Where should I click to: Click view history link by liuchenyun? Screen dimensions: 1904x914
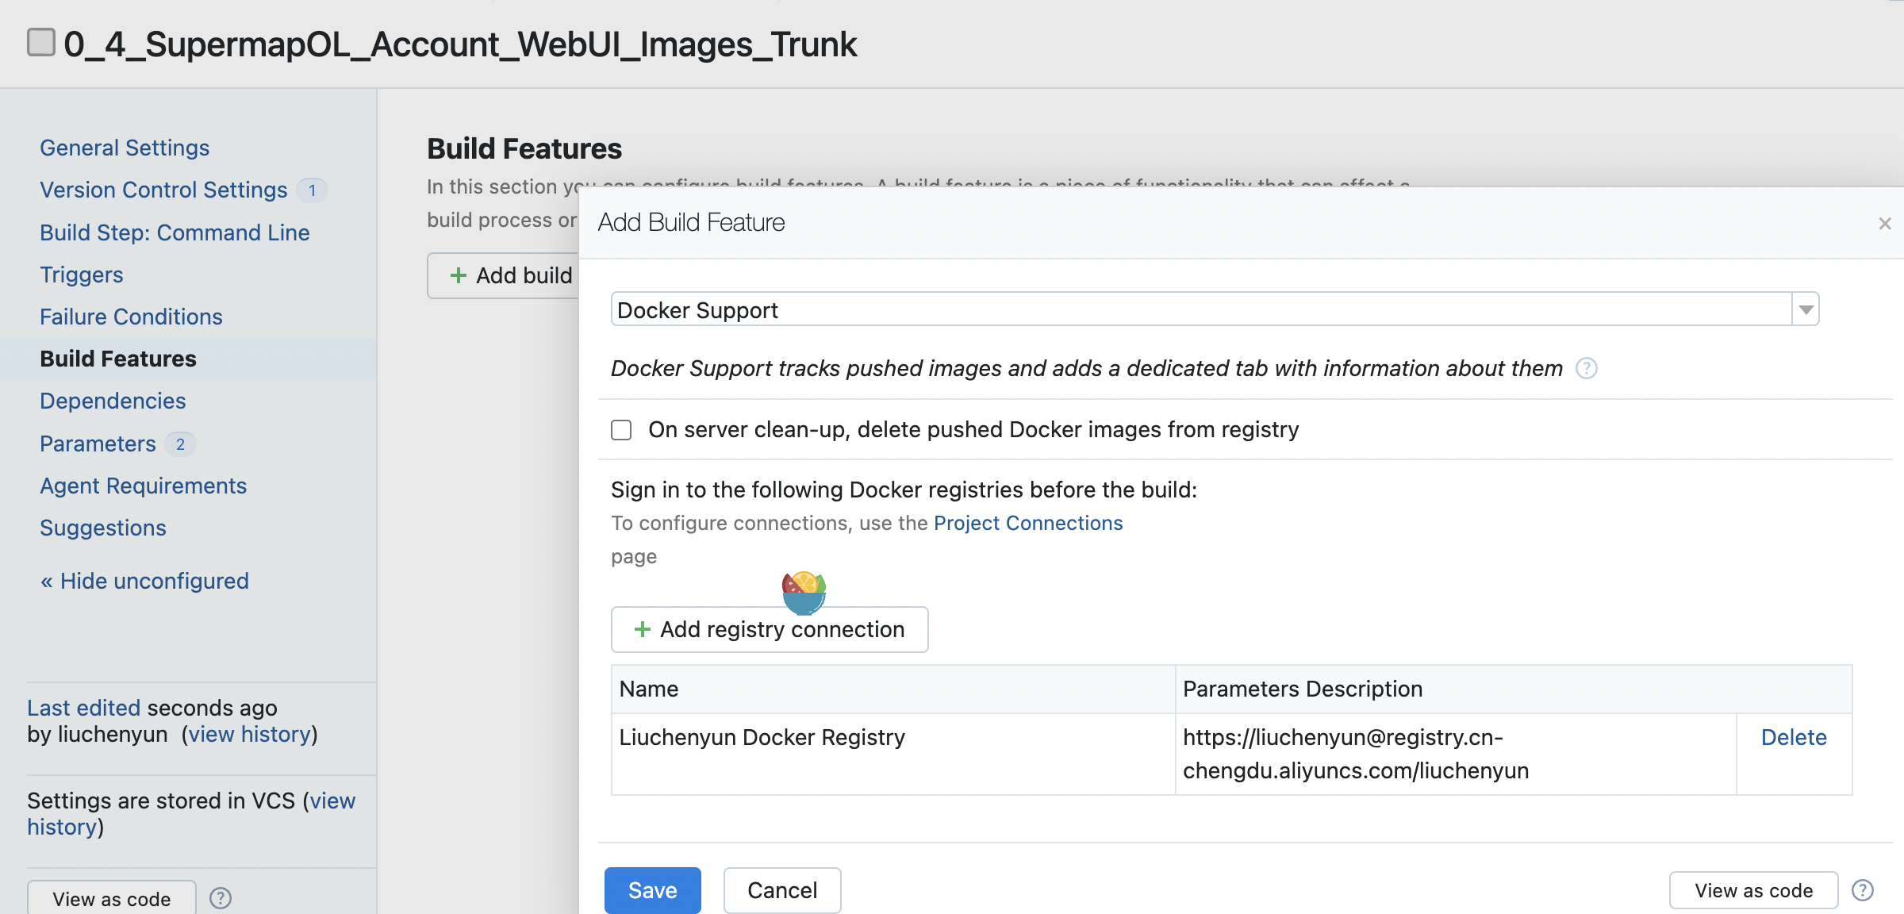pyautogui.click(x=250, y=735)
